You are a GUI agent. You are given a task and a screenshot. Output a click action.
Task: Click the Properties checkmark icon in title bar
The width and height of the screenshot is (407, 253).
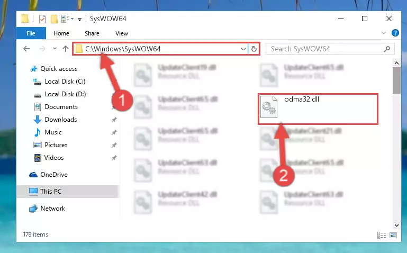coord(42,19)
